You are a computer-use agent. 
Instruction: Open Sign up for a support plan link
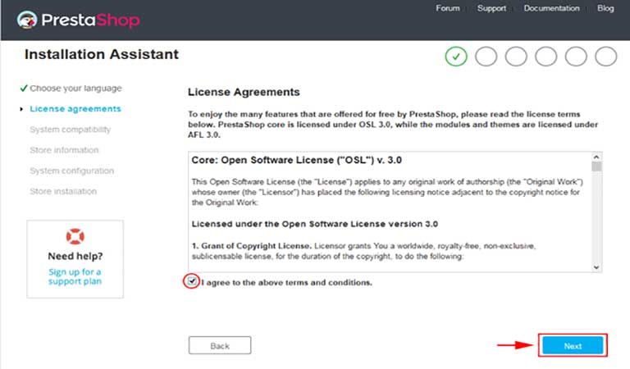coord(75,276)
